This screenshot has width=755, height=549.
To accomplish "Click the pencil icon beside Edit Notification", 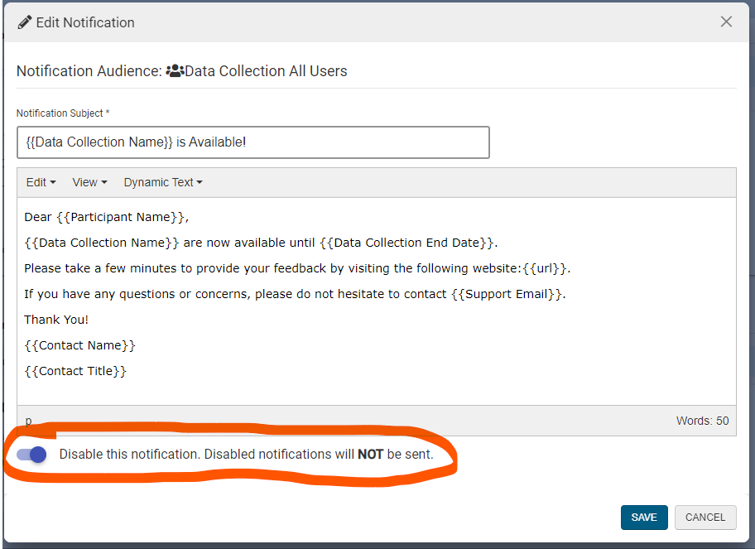I will (25, 22).
